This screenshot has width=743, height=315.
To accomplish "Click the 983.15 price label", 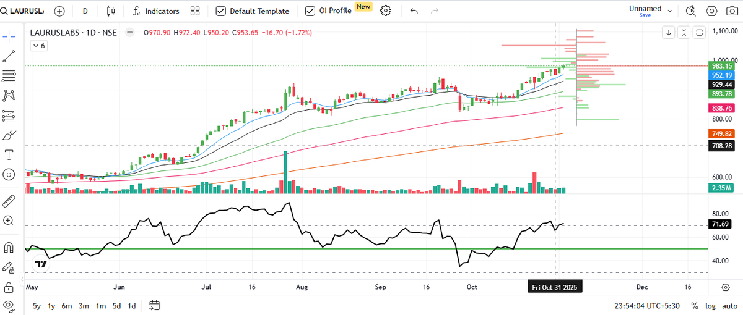I will pos(723,66).
